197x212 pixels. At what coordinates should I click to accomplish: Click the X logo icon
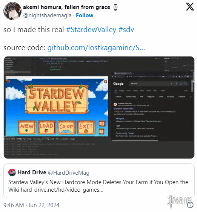pyautogui.click(x=190, y=7)
